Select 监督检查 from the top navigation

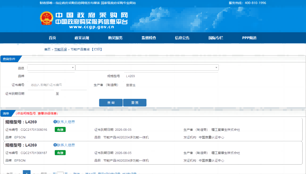coord(149,38)
